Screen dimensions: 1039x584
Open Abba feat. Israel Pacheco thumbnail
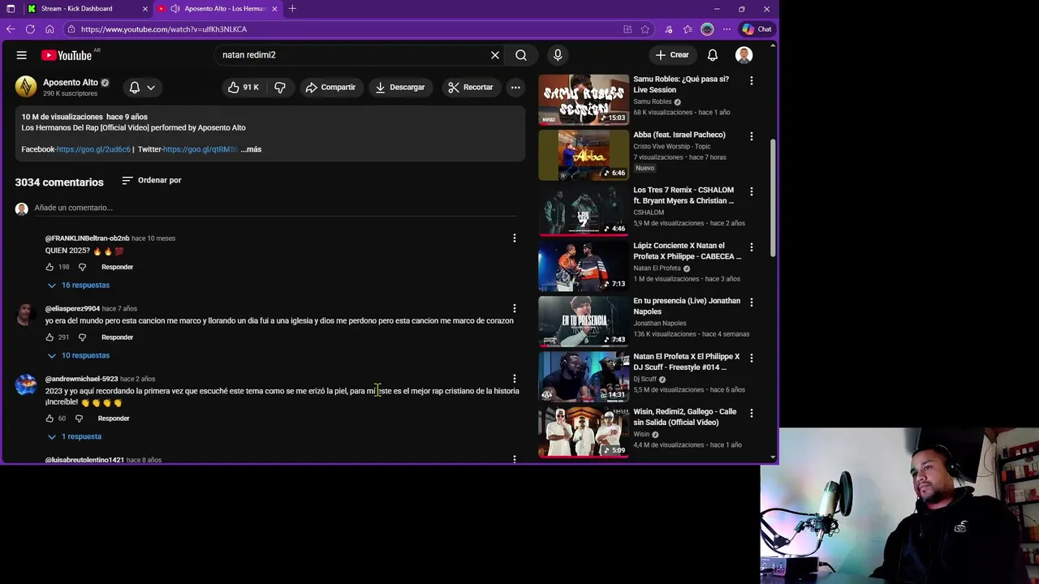click(584, 155)
